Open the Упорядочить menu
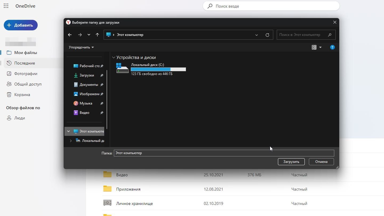This screenshot has height=216, width=384. pos(81,47)
